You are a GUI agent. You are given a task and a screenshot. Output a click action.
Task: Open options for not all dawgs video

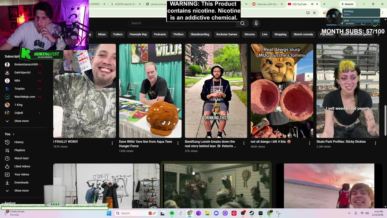309,143
